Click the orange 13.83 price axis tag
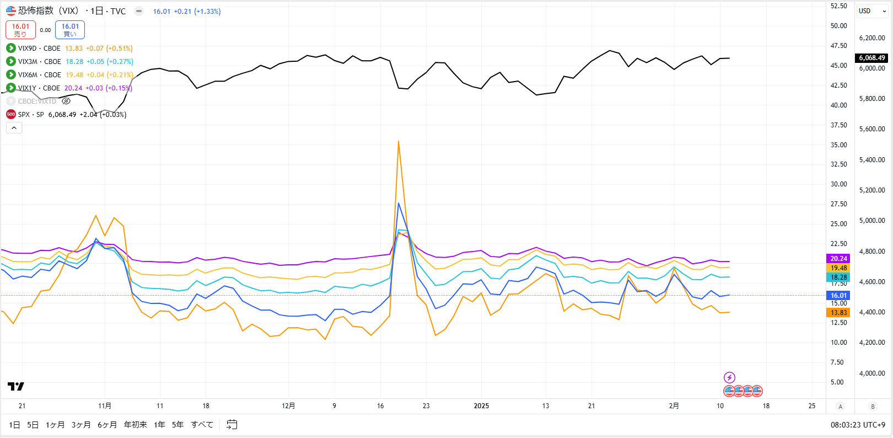The height and width of the screenshot is (438, 893). (x=838, y=313)
